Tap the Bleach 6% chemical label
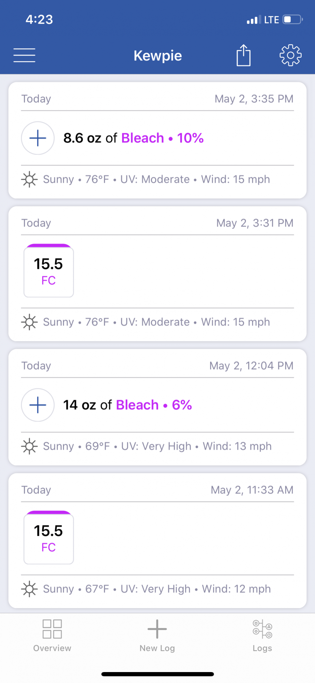 [154, 405]
